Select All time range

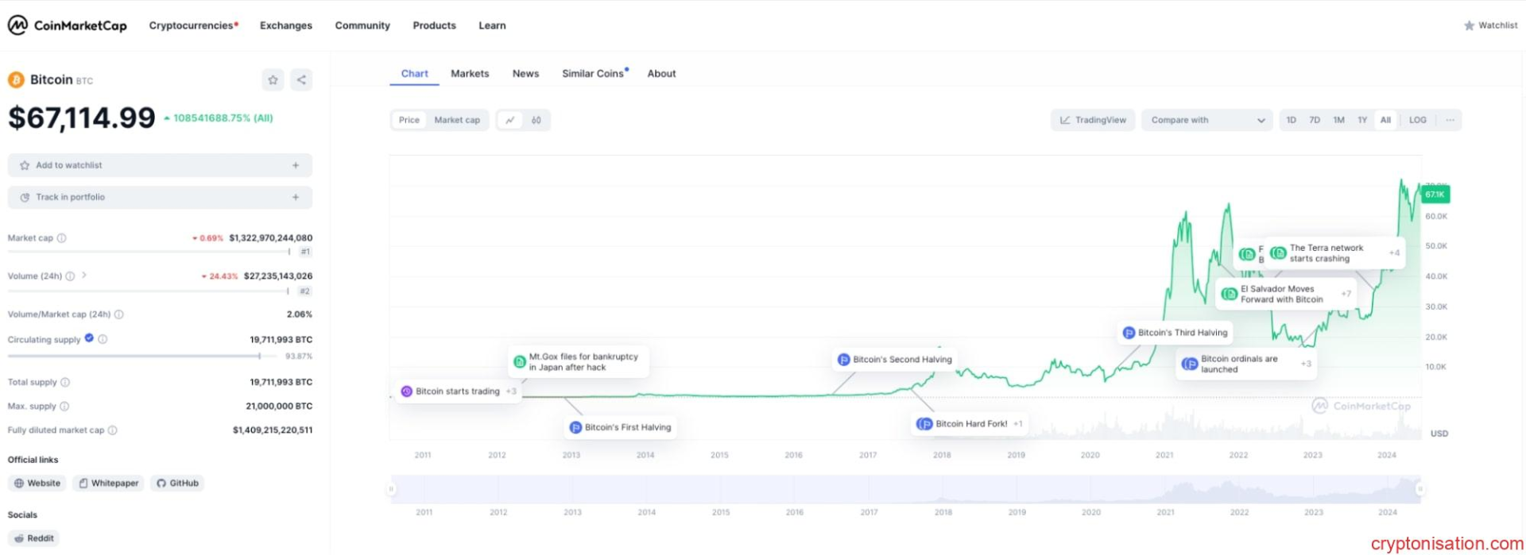coord(1385,120)
